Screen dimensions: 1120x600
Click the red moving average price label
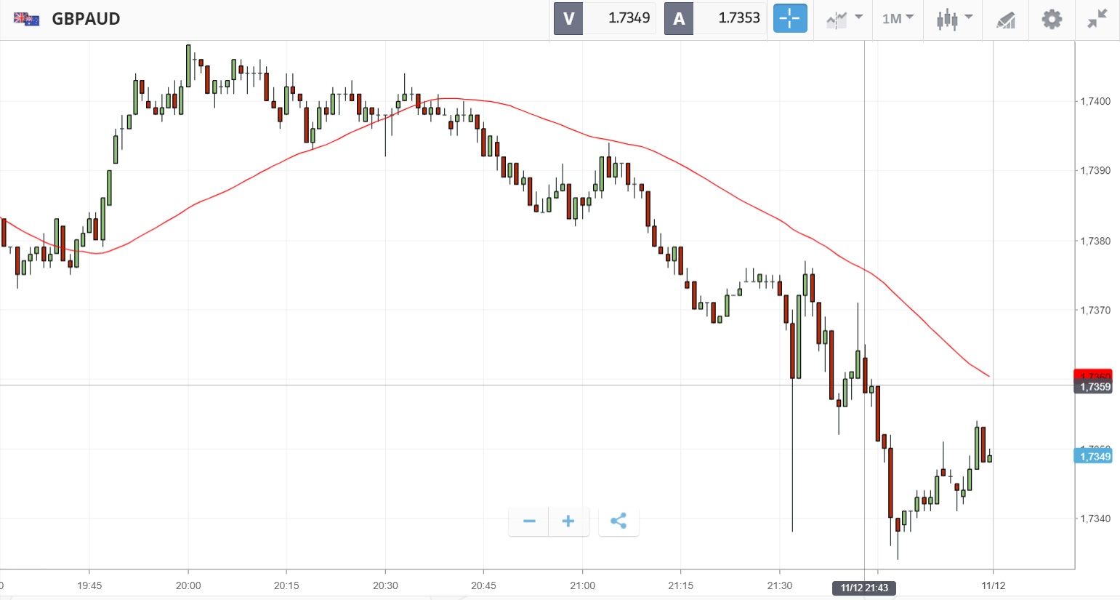click(x=1092, y=374)
